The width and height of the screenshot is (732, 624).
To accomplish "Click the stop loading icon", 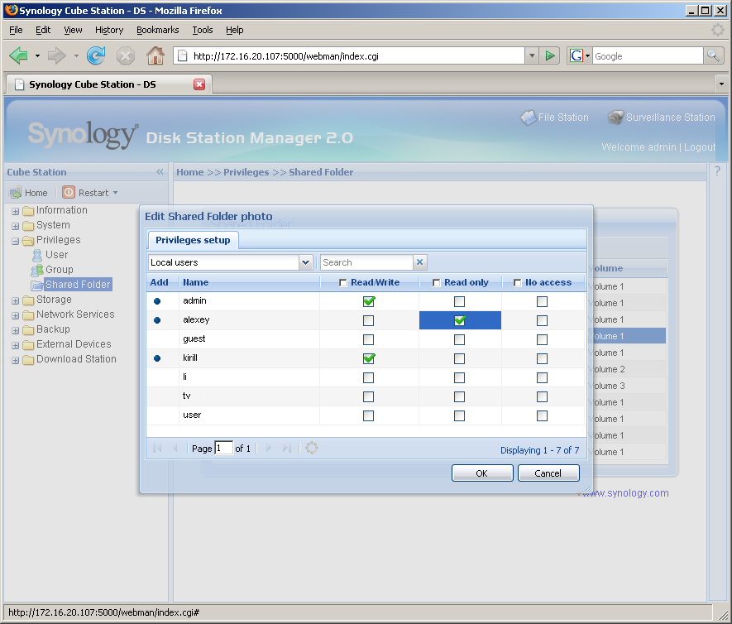I will pyautogui.click(x=125, y=56).
